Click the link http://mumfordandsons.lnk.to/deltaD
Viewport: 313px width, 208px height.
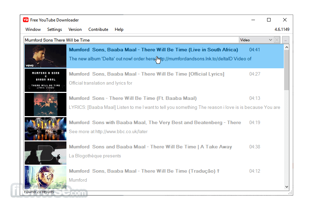point(194,59)
